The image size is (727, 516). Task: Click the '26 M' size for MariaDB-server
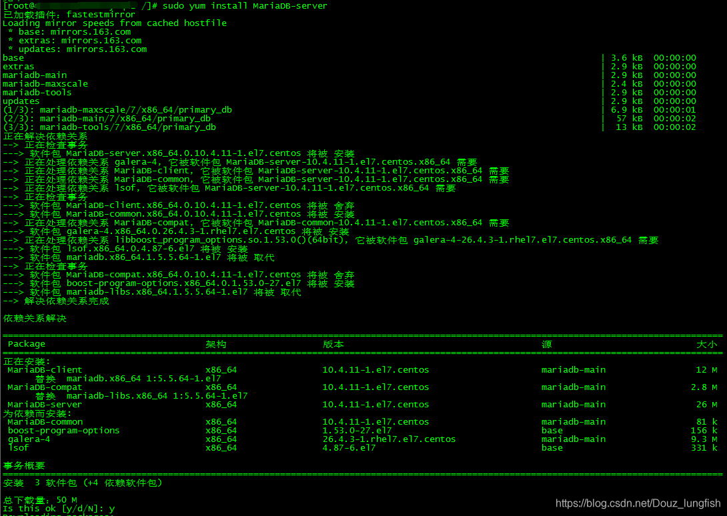pyautogui.click(x=706, y=405)
